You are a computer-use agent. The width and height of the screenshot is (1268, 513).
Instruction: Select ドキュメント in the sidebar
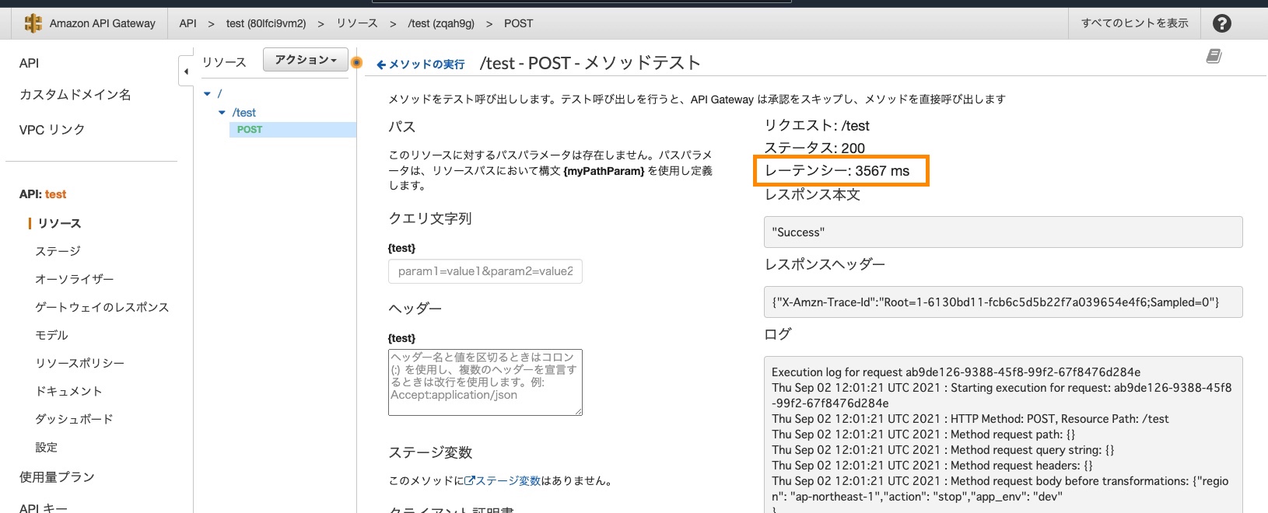69,392
